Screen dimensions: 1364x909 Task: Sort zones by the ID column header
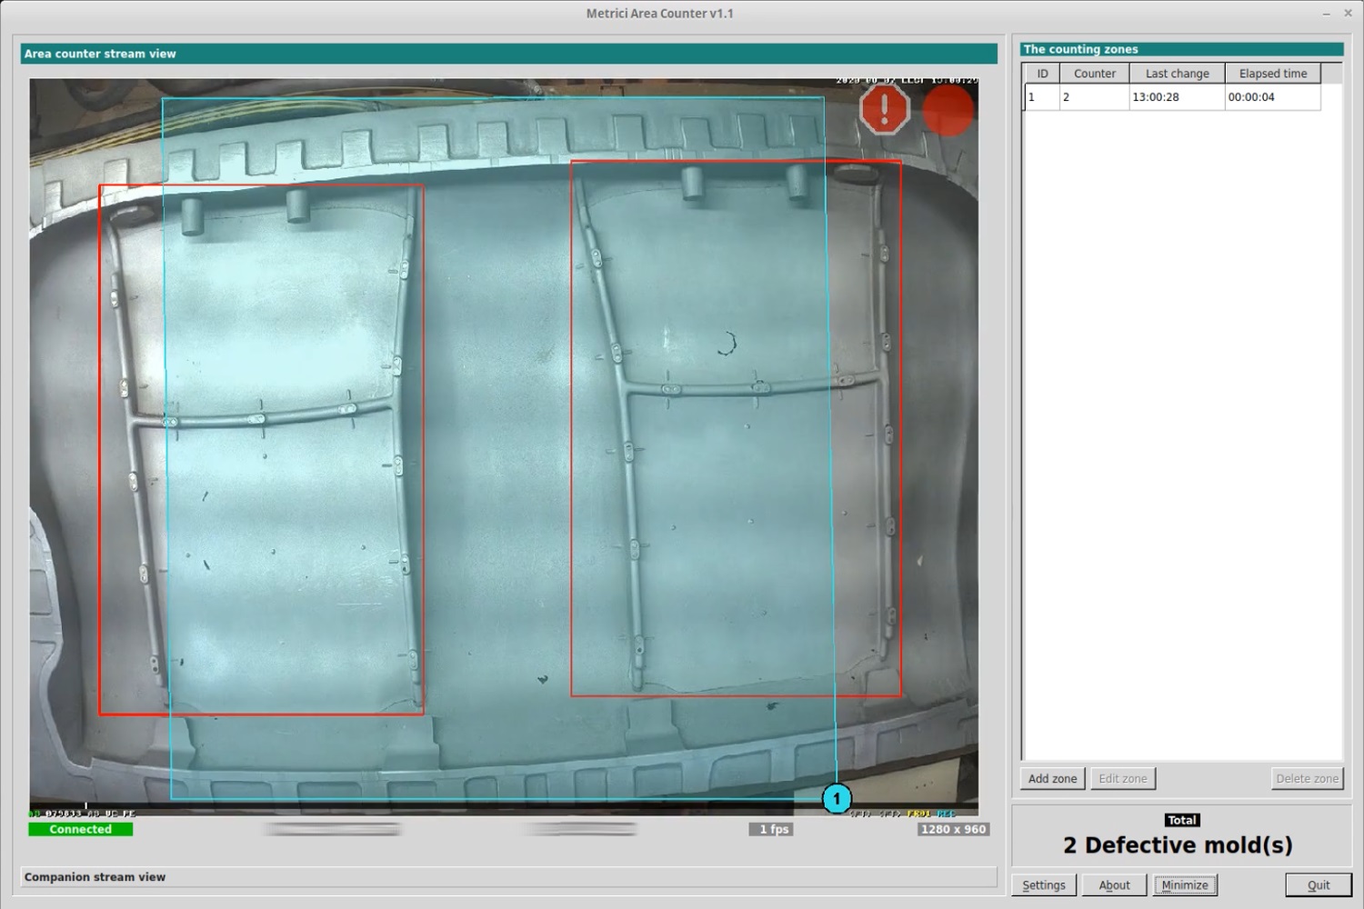point(1042,74)
